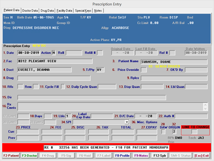Viewport: 214px width, 161px height.
Task: Click the DAW box
Action: 163,132
